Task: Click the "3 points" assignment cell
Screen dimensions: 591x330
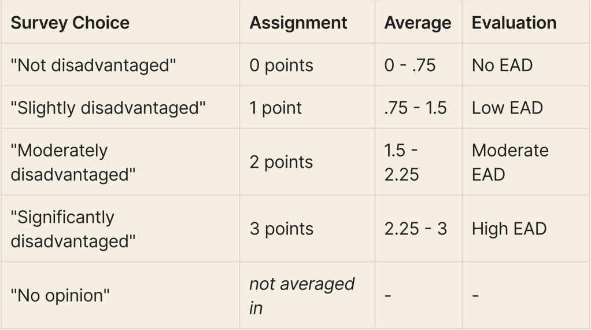Action: click(281, 229)
